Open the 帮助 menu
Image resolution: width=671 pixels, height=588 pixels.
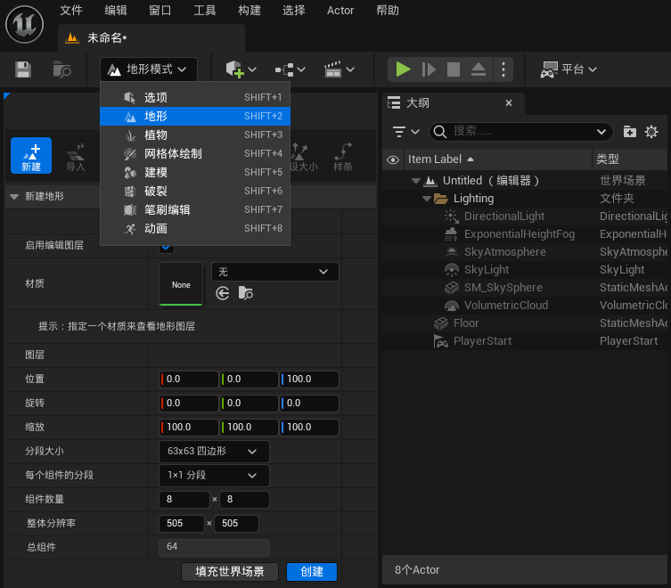[x=388, y=11]
